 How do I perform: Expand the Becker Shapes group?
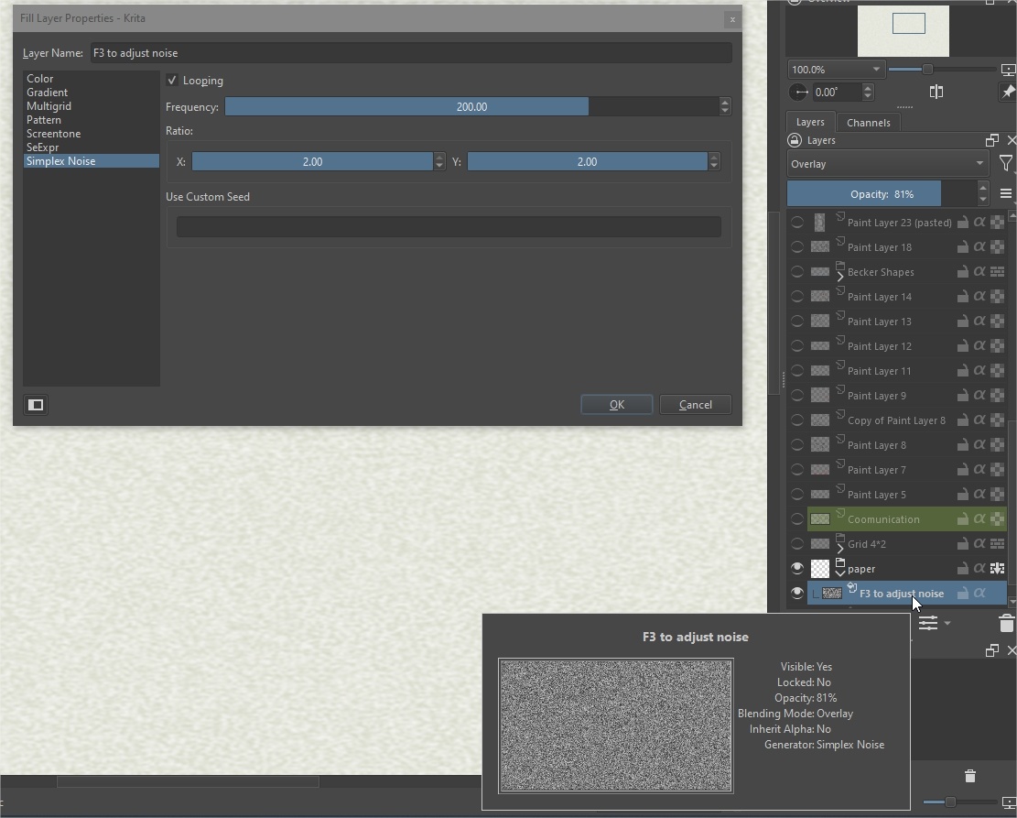(x=840, y=277)
